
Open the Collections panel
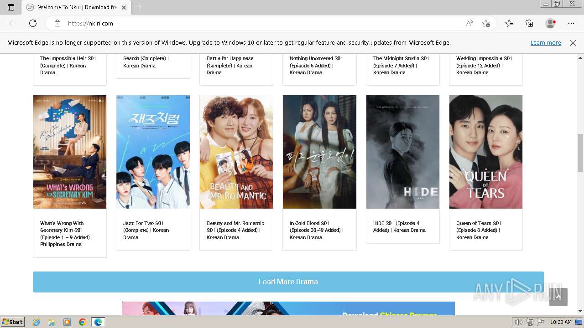tap(529, 23)
